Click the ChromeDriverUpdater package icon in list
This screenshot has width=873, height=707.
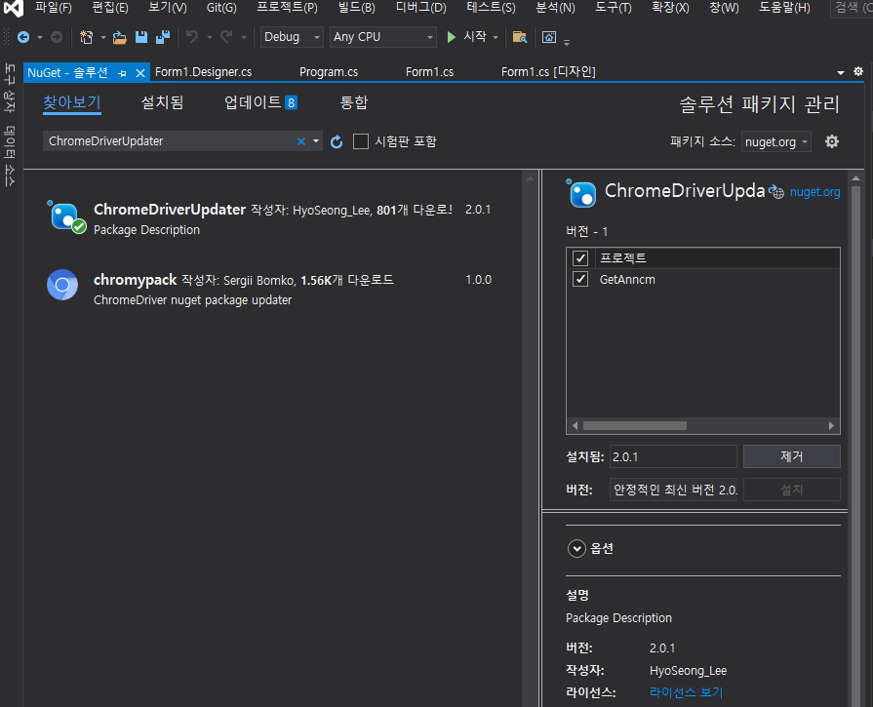click(66, 217)
